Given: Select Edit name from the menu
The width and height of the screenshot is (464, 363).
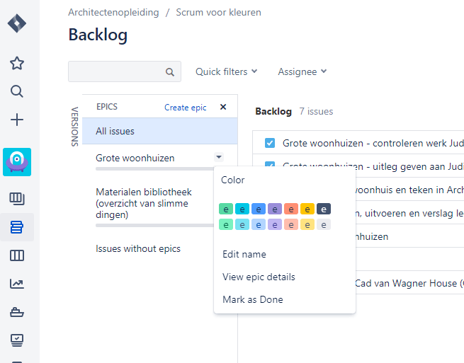Looking at the screenshot, I should pyautogui.click(x=244, y=254).
